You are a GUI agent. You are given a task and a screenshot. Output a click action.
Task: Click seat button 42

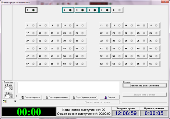[x=105, y=48]
